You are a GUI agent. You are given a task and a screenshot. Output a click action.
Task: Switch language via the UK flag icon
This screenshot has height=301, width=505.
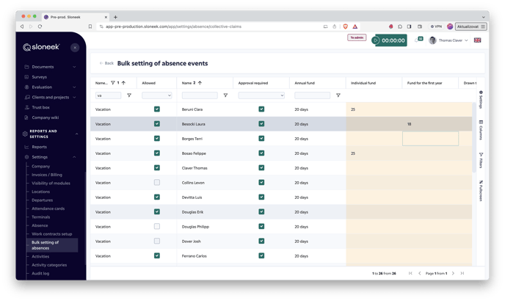click(x=477, y=40)
